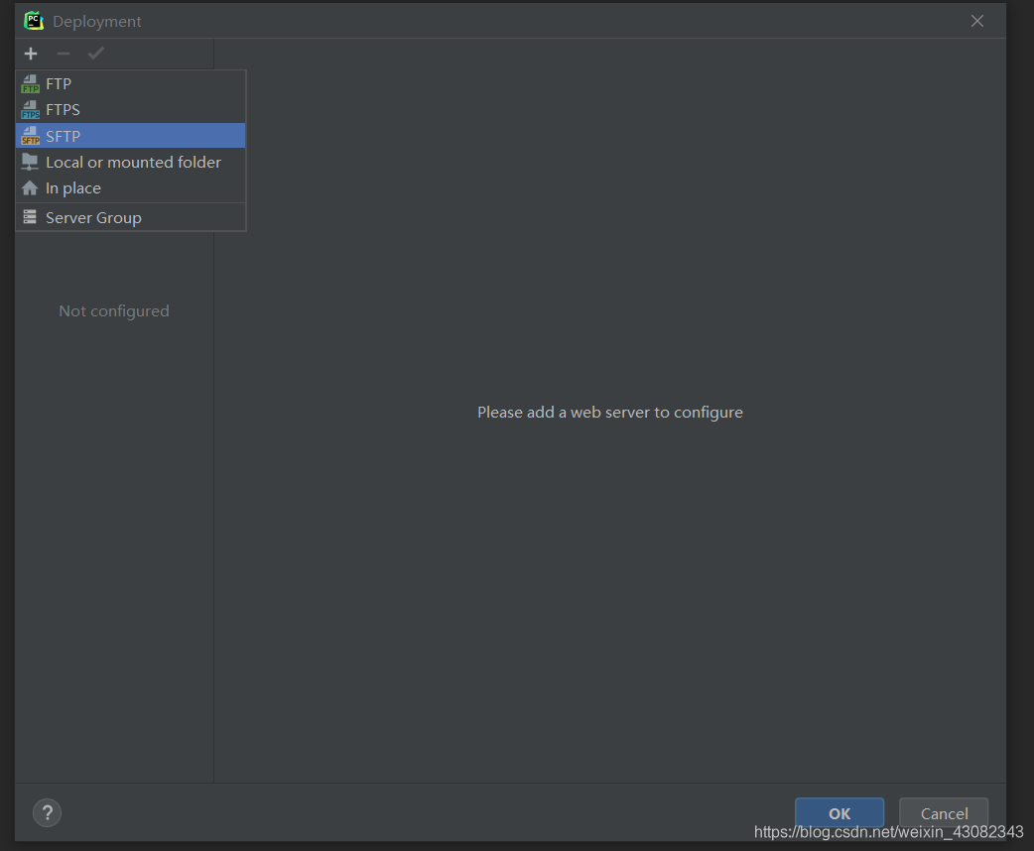The image size is (1034, 851).
Task: Click the minus remove-server icon
Action: pyautogui.click(x=64, y=54)
